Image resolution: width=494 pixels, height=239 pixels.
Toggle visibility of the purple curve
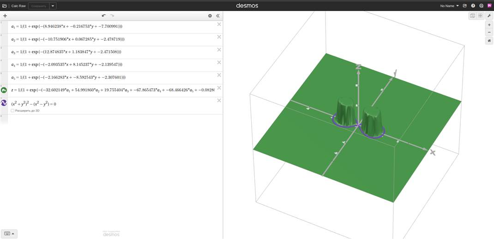[4, 103]
